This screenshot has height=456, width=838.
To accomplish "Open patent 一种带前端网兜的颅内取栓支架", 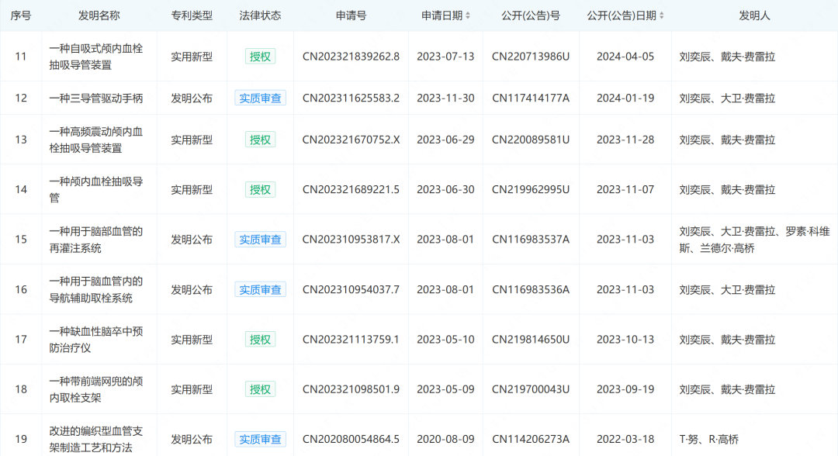I will [96, 389].
